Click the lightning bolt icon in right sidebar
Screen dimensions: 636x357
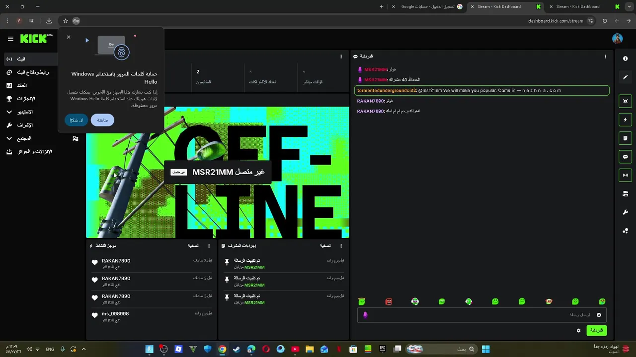(x=625, y=119)
